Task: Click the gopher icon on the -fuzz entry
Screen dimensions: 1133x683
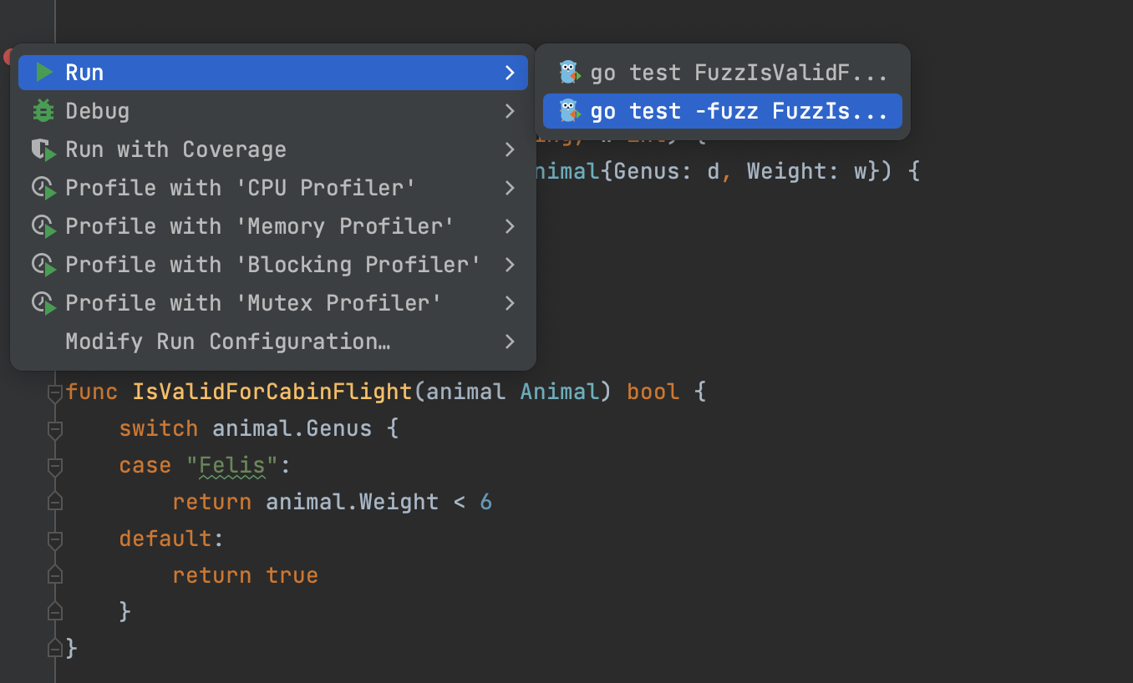Action: [x=569, y=110]
